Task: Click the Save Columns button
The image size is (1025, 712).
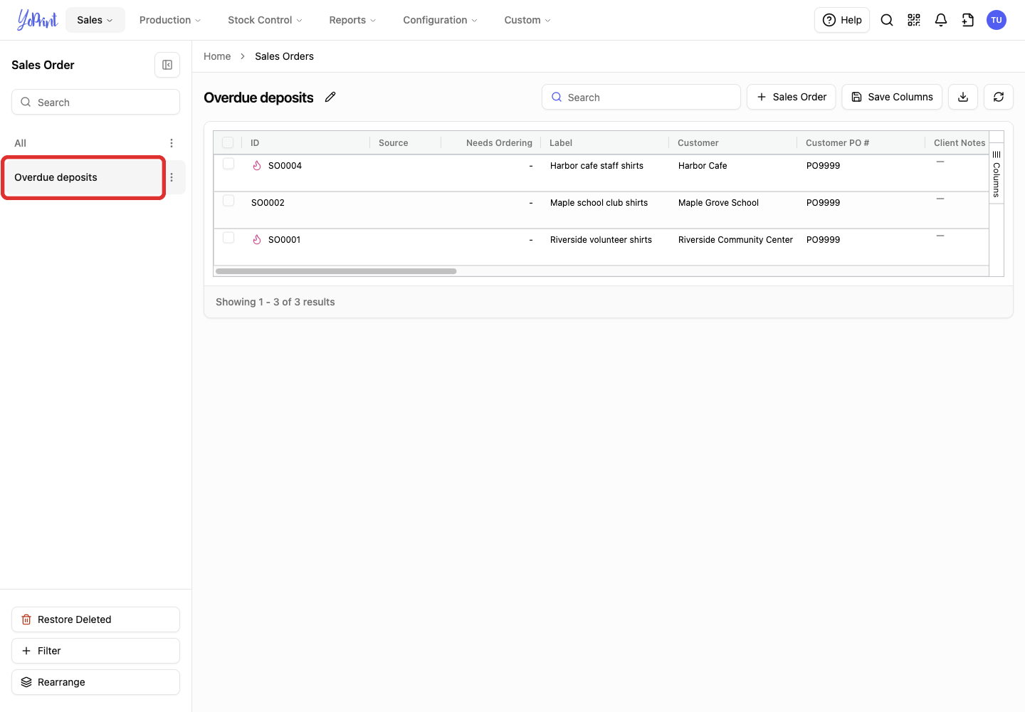Action: tap(892, 97)
